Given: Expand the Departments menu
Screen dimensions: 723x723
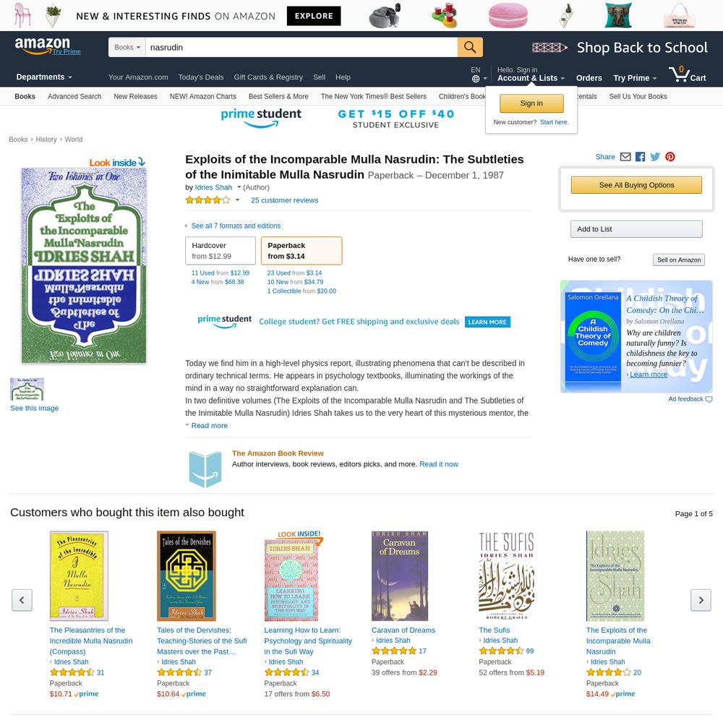Looking at the screenshot, I should point(44,77).
